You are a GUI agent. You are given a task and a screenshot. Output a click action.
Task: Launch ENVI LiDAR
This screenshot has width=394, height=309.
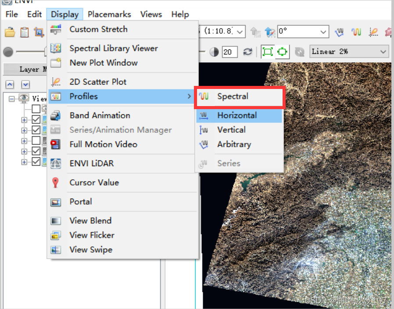point(122,163)
